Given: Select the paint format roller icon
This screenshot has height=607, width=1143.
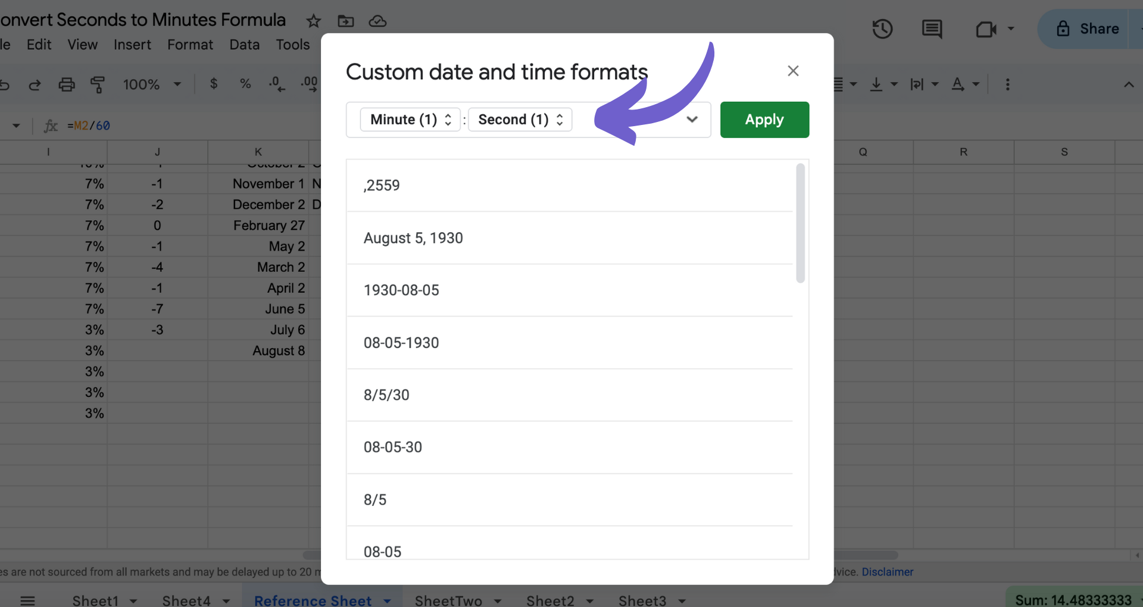Looking at the screenshot, I should (98, 85).
